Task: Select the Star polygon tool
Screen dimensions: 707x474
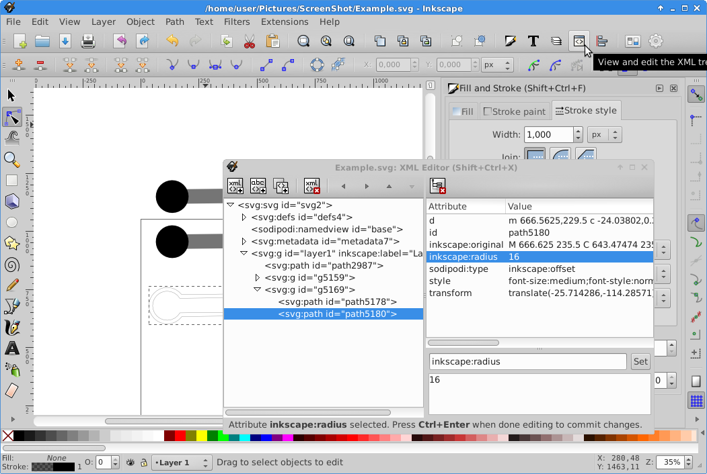Action: (11, 244)
